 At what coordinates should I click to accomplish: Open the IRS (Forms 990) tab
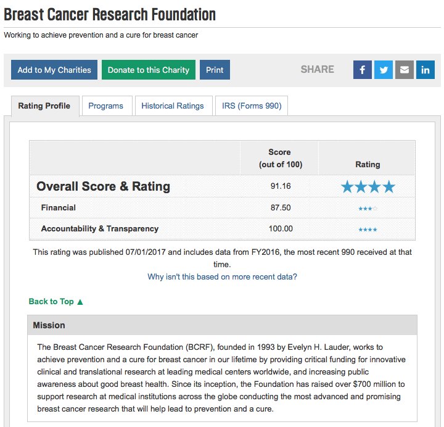pyautogui.click(x=252, y=106)
